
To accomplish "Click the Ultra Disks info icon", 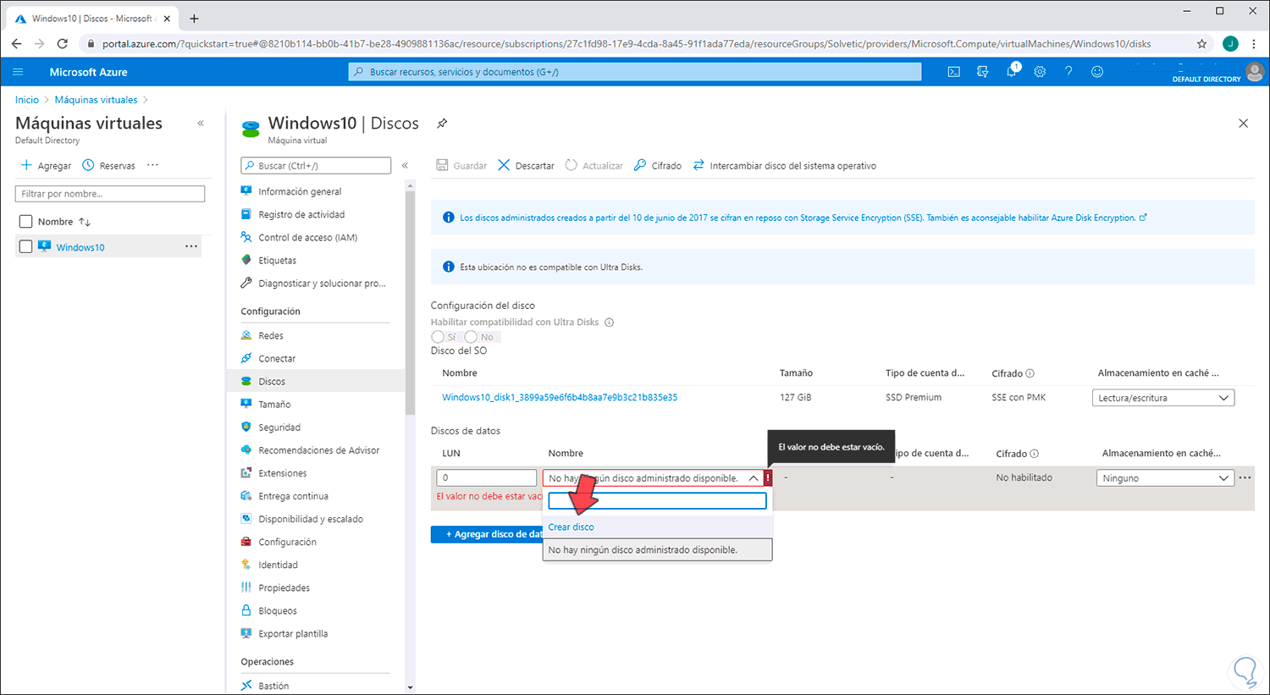I will point(610,323).
